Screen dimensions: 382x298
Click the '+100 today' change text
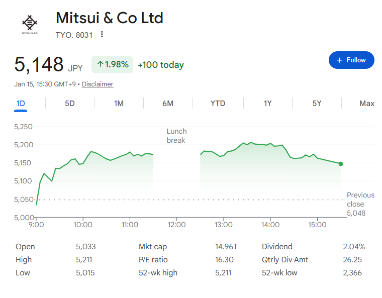pyautogui.click(x=161, y=65)
